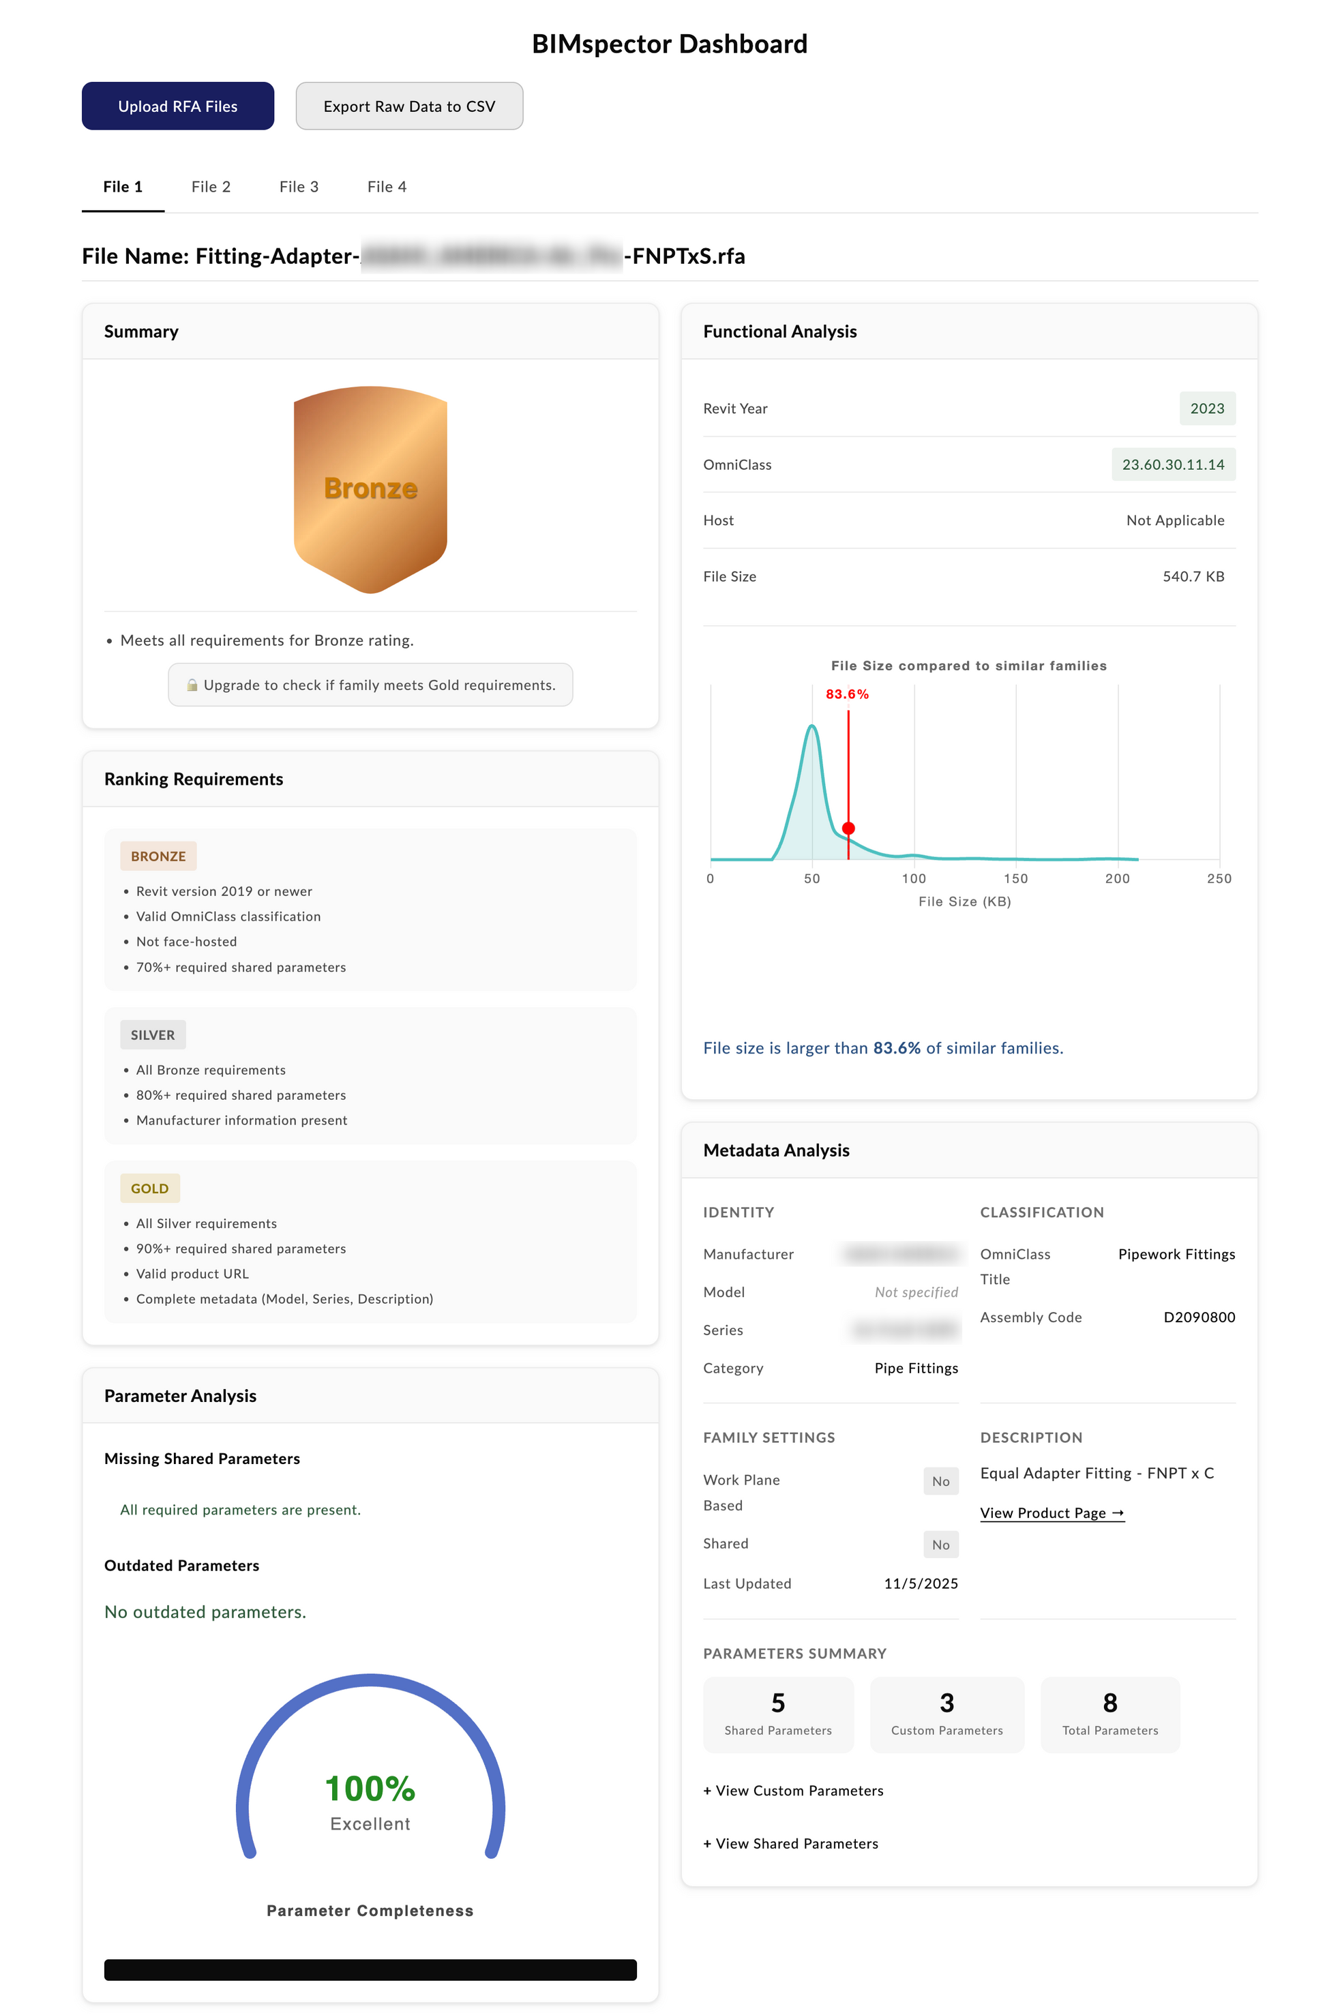This screenshot has width=1327, height=2015.
Task: Open the File 3 tab
Action: tap(299, 186)
